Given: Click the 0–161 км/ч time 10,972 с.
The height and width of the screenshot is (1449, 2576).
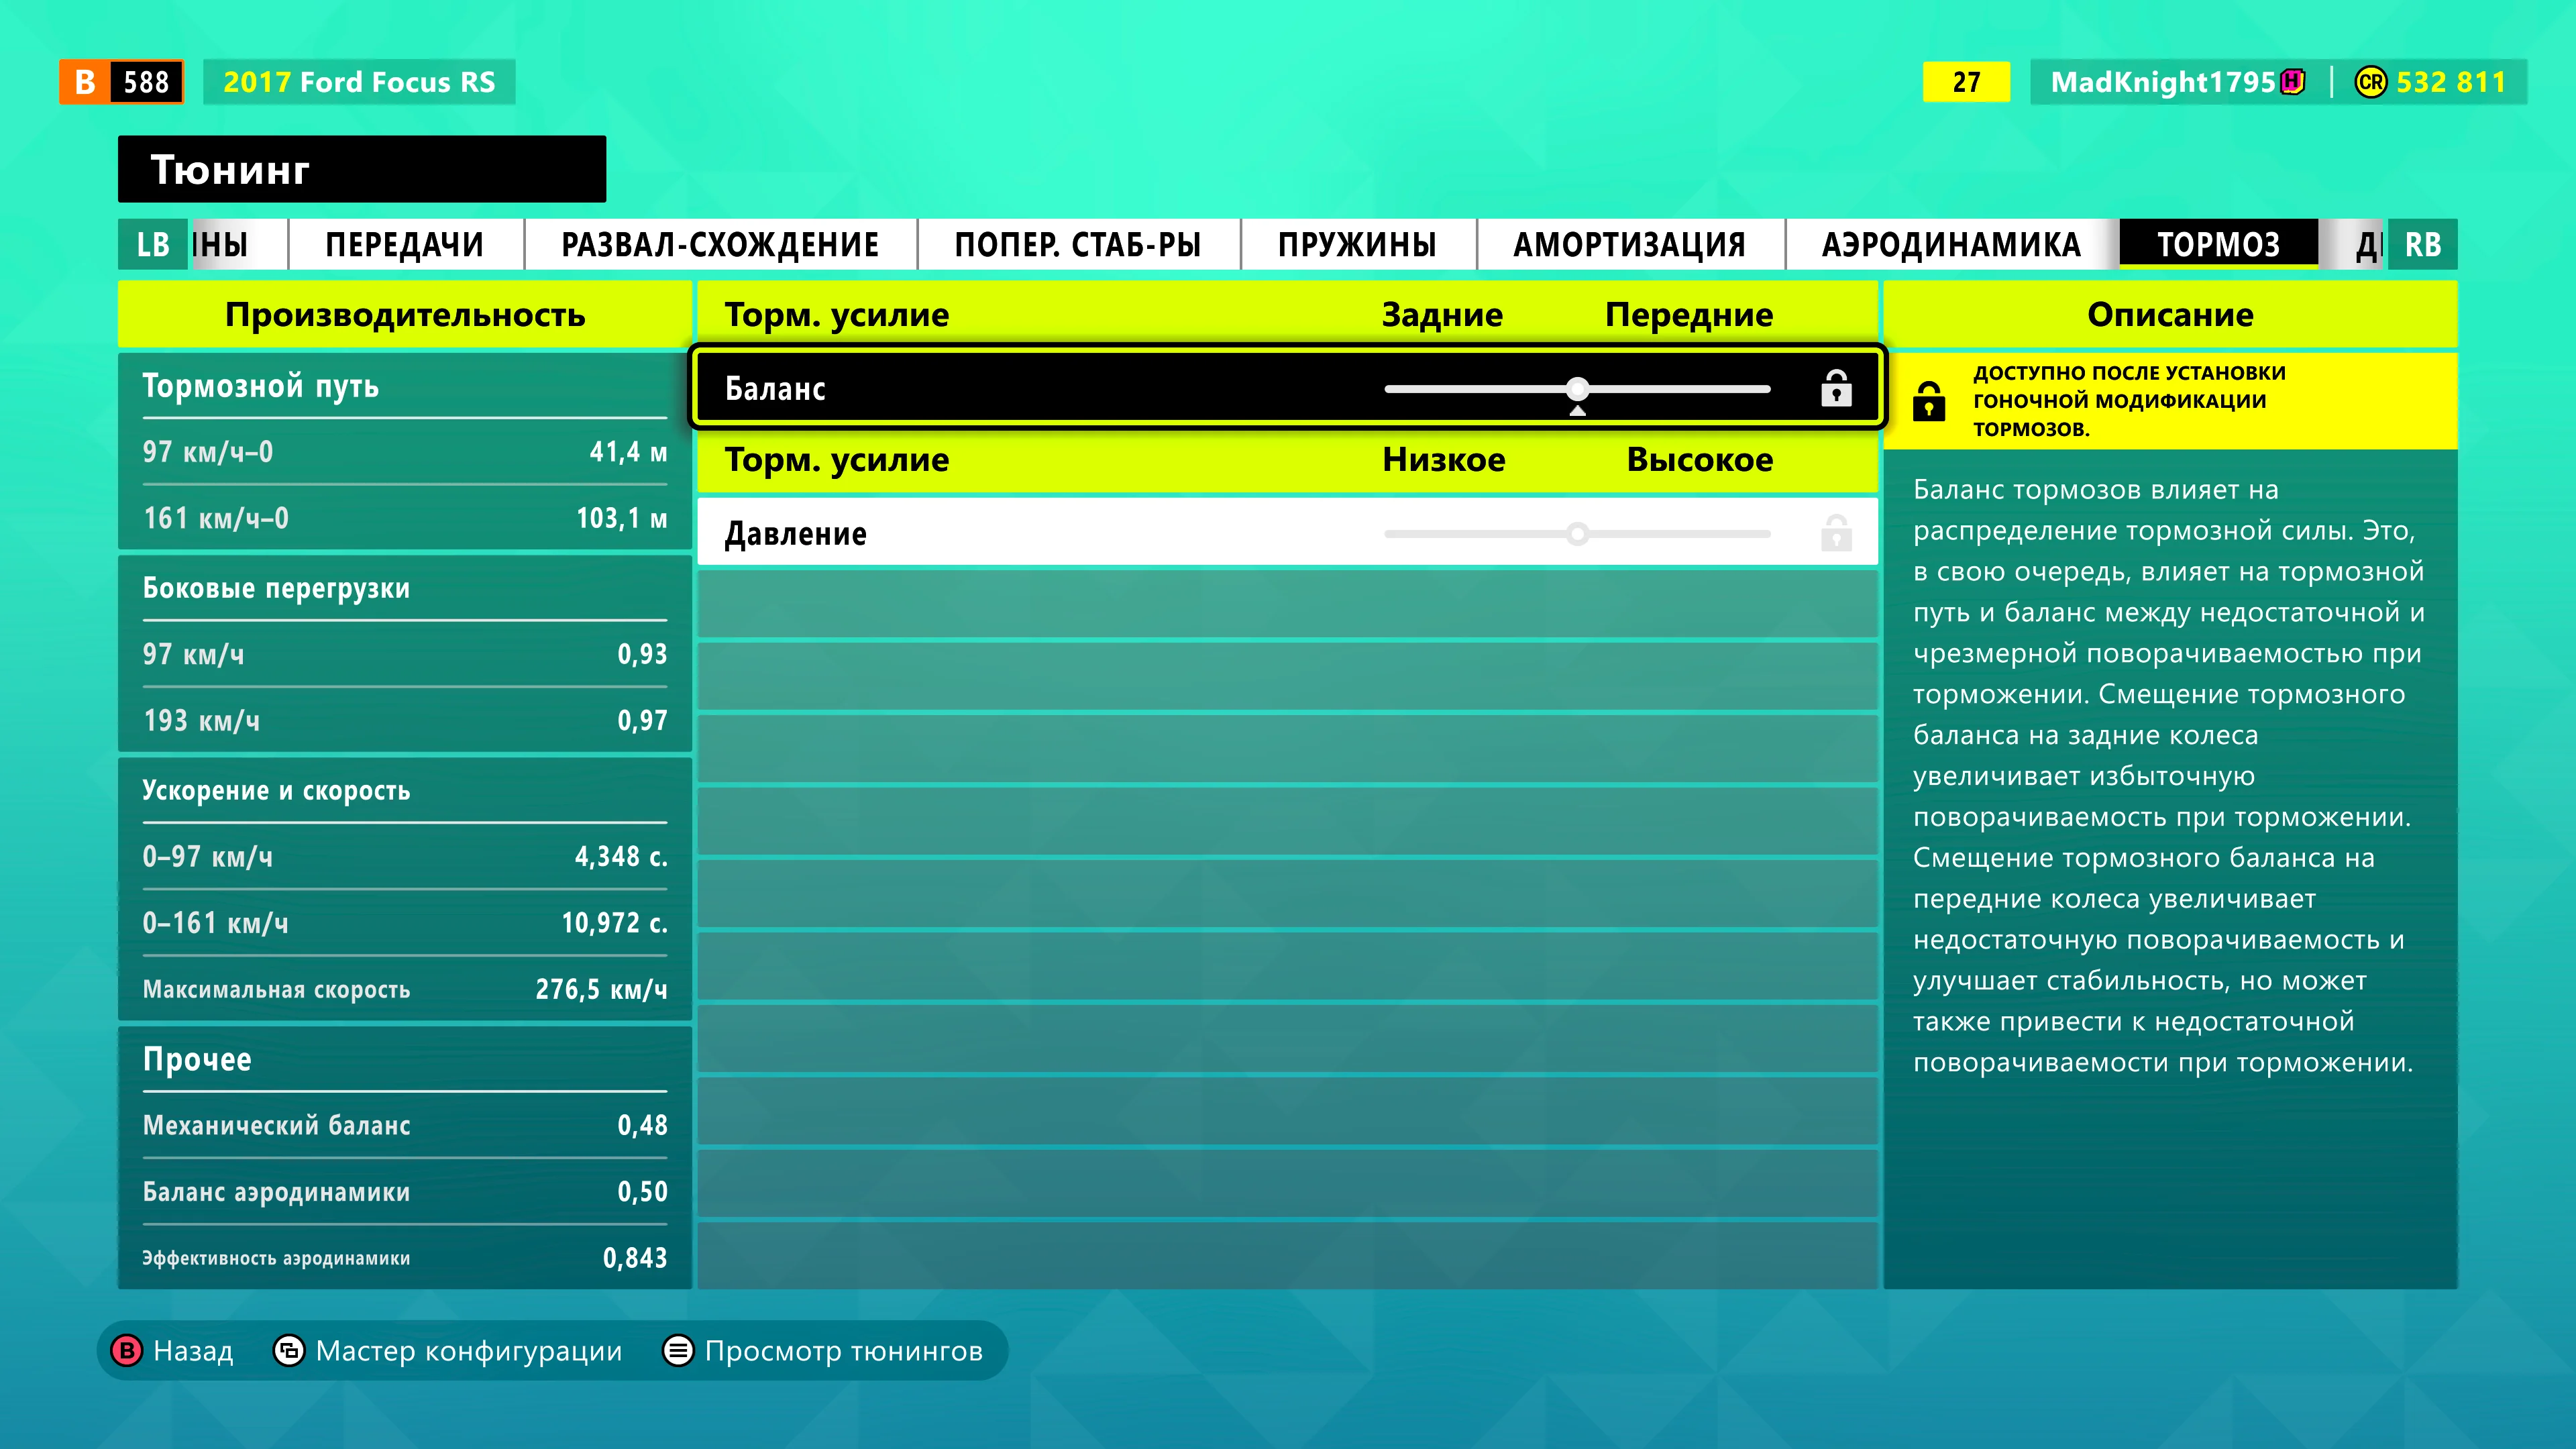Looking at the screenshot, I should tap(614, 922).
